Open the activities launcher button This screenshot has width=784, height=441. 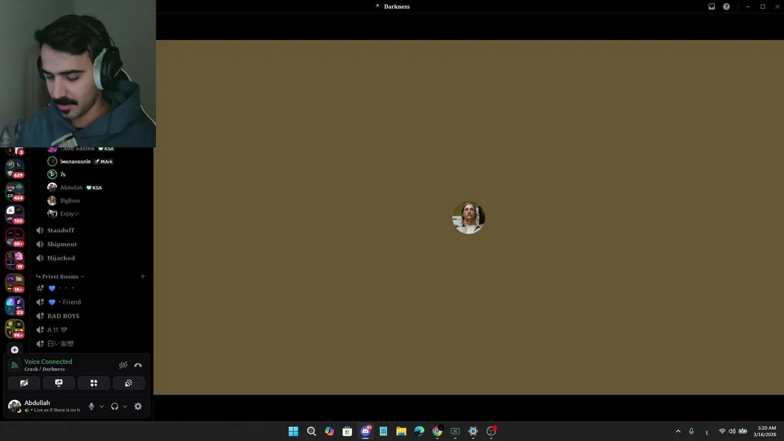(94, 383)
